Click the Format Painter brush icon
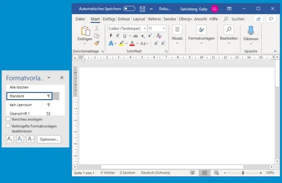This screenshot has width=282, height=183. [x=97, y=43]
